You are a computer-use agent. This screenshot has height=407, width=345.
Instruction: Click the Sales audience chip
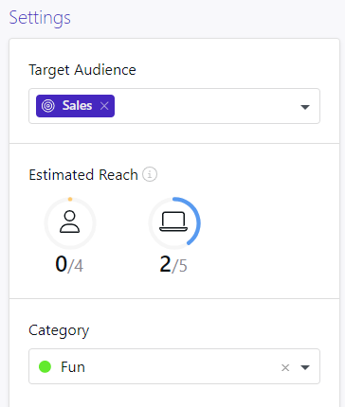coord(75,106)
